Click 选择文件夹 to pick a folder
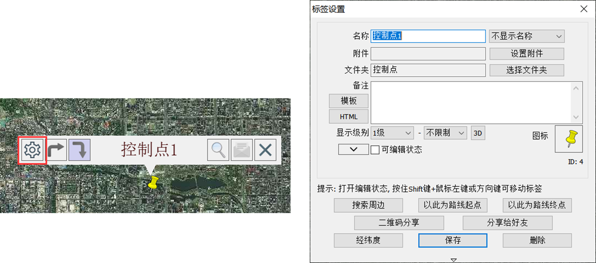The width and height of the screenshot is (596, 263). pyautogui.click(x=527, y=70)
